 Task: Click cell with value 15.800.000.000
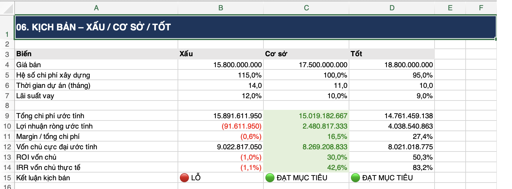[221, 65]
